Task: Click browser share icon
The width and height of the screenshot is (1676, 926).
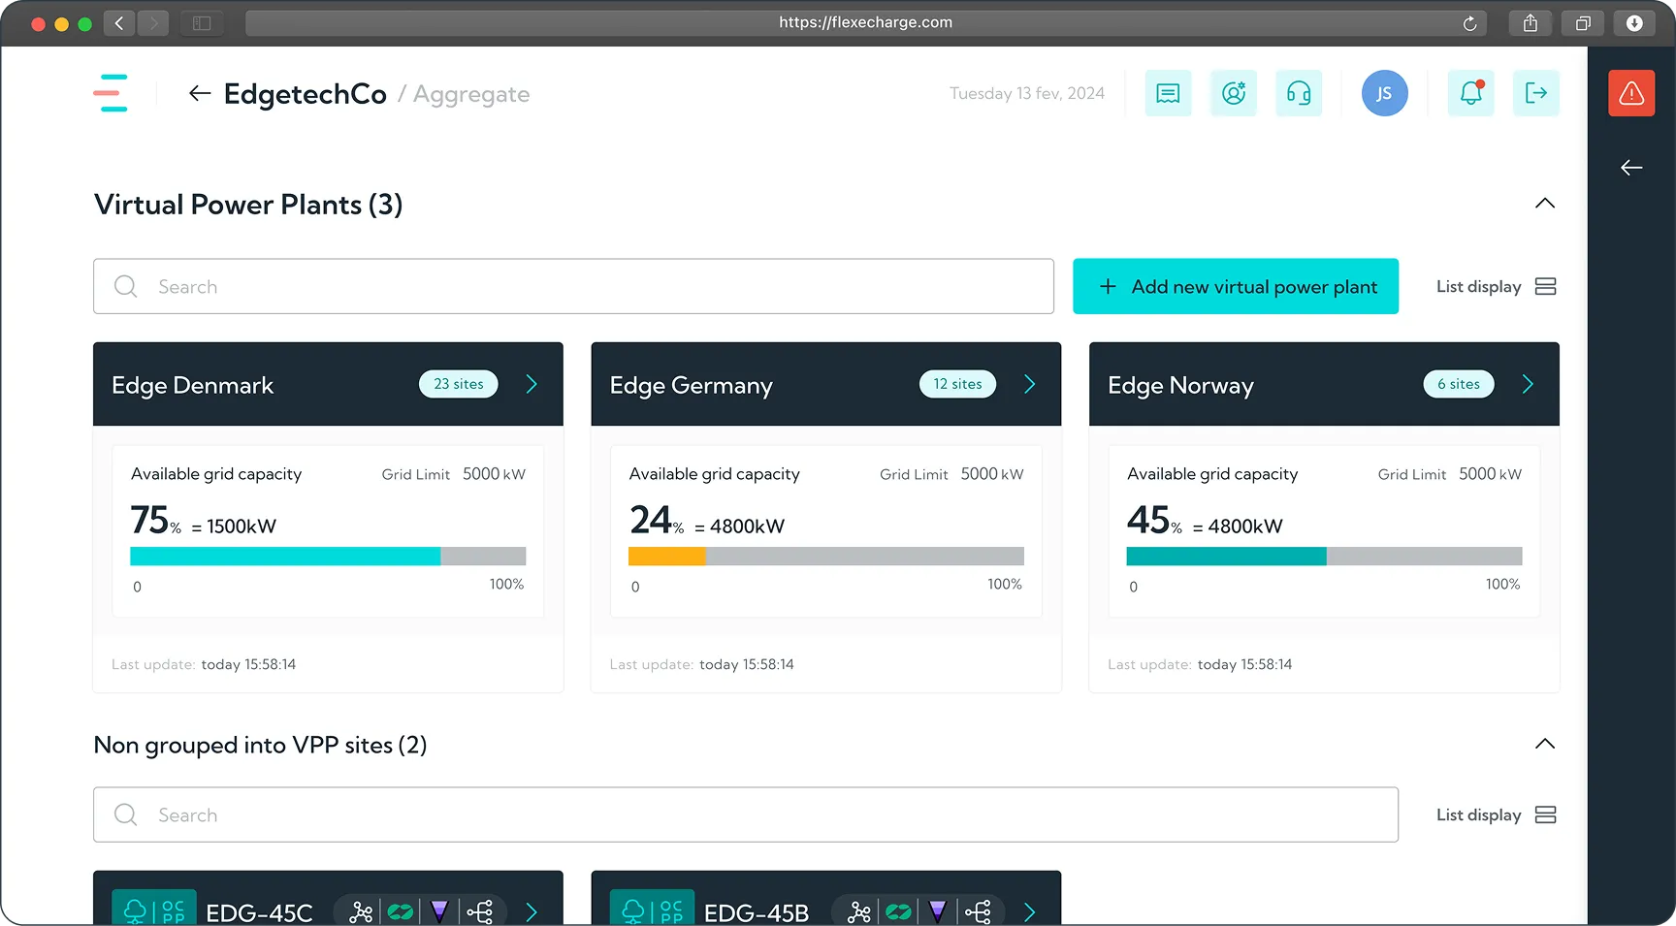Action: [1531, 23]
